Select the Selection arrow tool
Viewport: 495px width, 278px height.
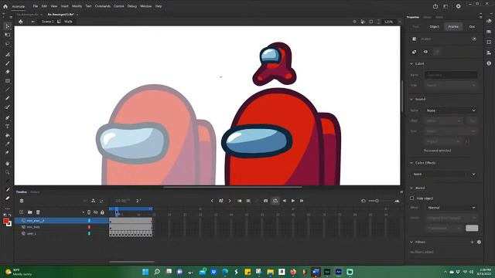[8, 26]
